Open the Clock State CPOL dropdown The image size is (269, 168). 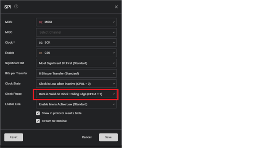pos(76,84)
